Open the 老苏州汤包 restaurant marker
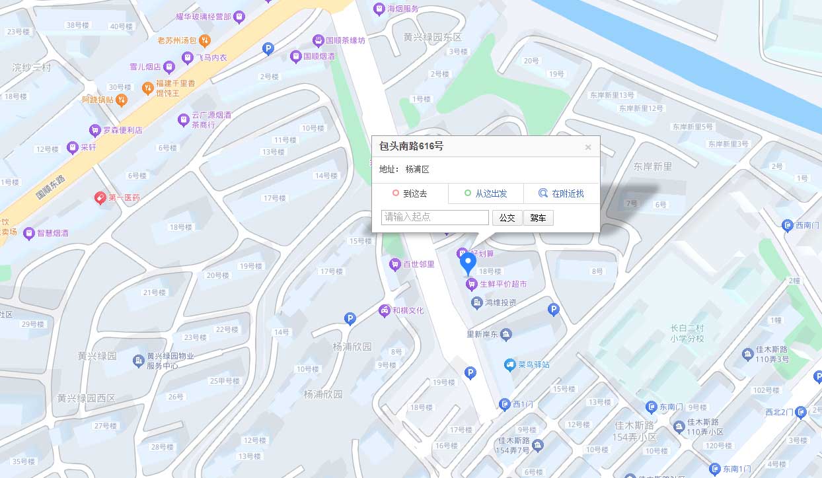 (205, 41)
